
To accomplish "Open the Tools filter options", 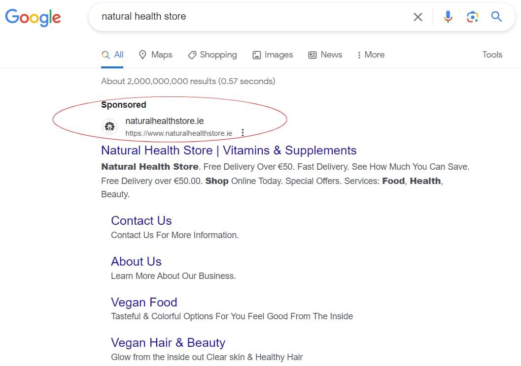I will point(492,55).
